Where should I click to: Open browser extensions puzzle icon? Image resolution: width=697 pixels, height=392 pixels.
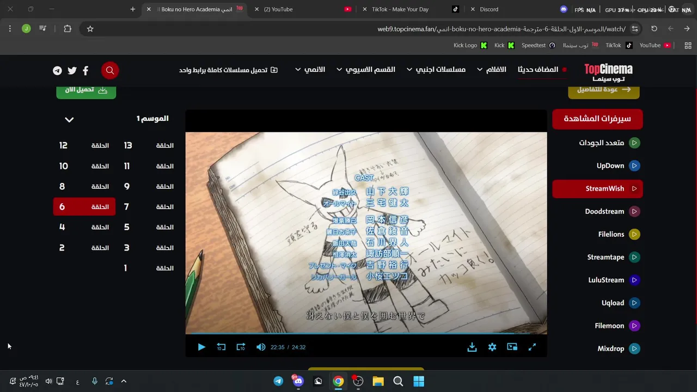click(68, 29)
